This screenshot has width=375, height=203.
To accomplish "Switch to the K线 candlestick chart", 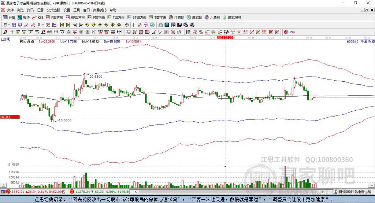I will pos(38,18).
